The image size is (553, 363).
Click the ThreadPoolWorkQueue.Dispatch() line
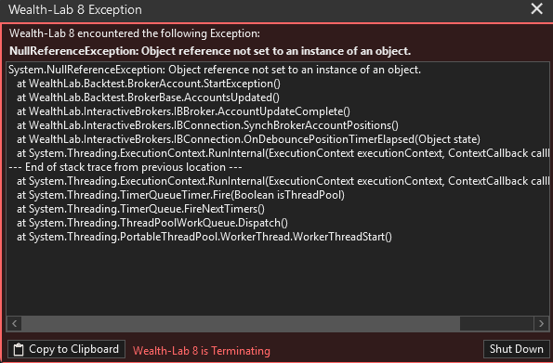pyautogui.click(x=152, y=223)
